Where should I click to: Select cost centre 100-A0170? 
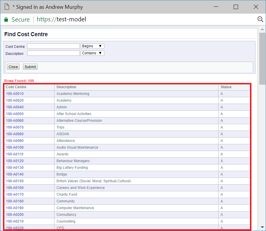click(15, 194)
